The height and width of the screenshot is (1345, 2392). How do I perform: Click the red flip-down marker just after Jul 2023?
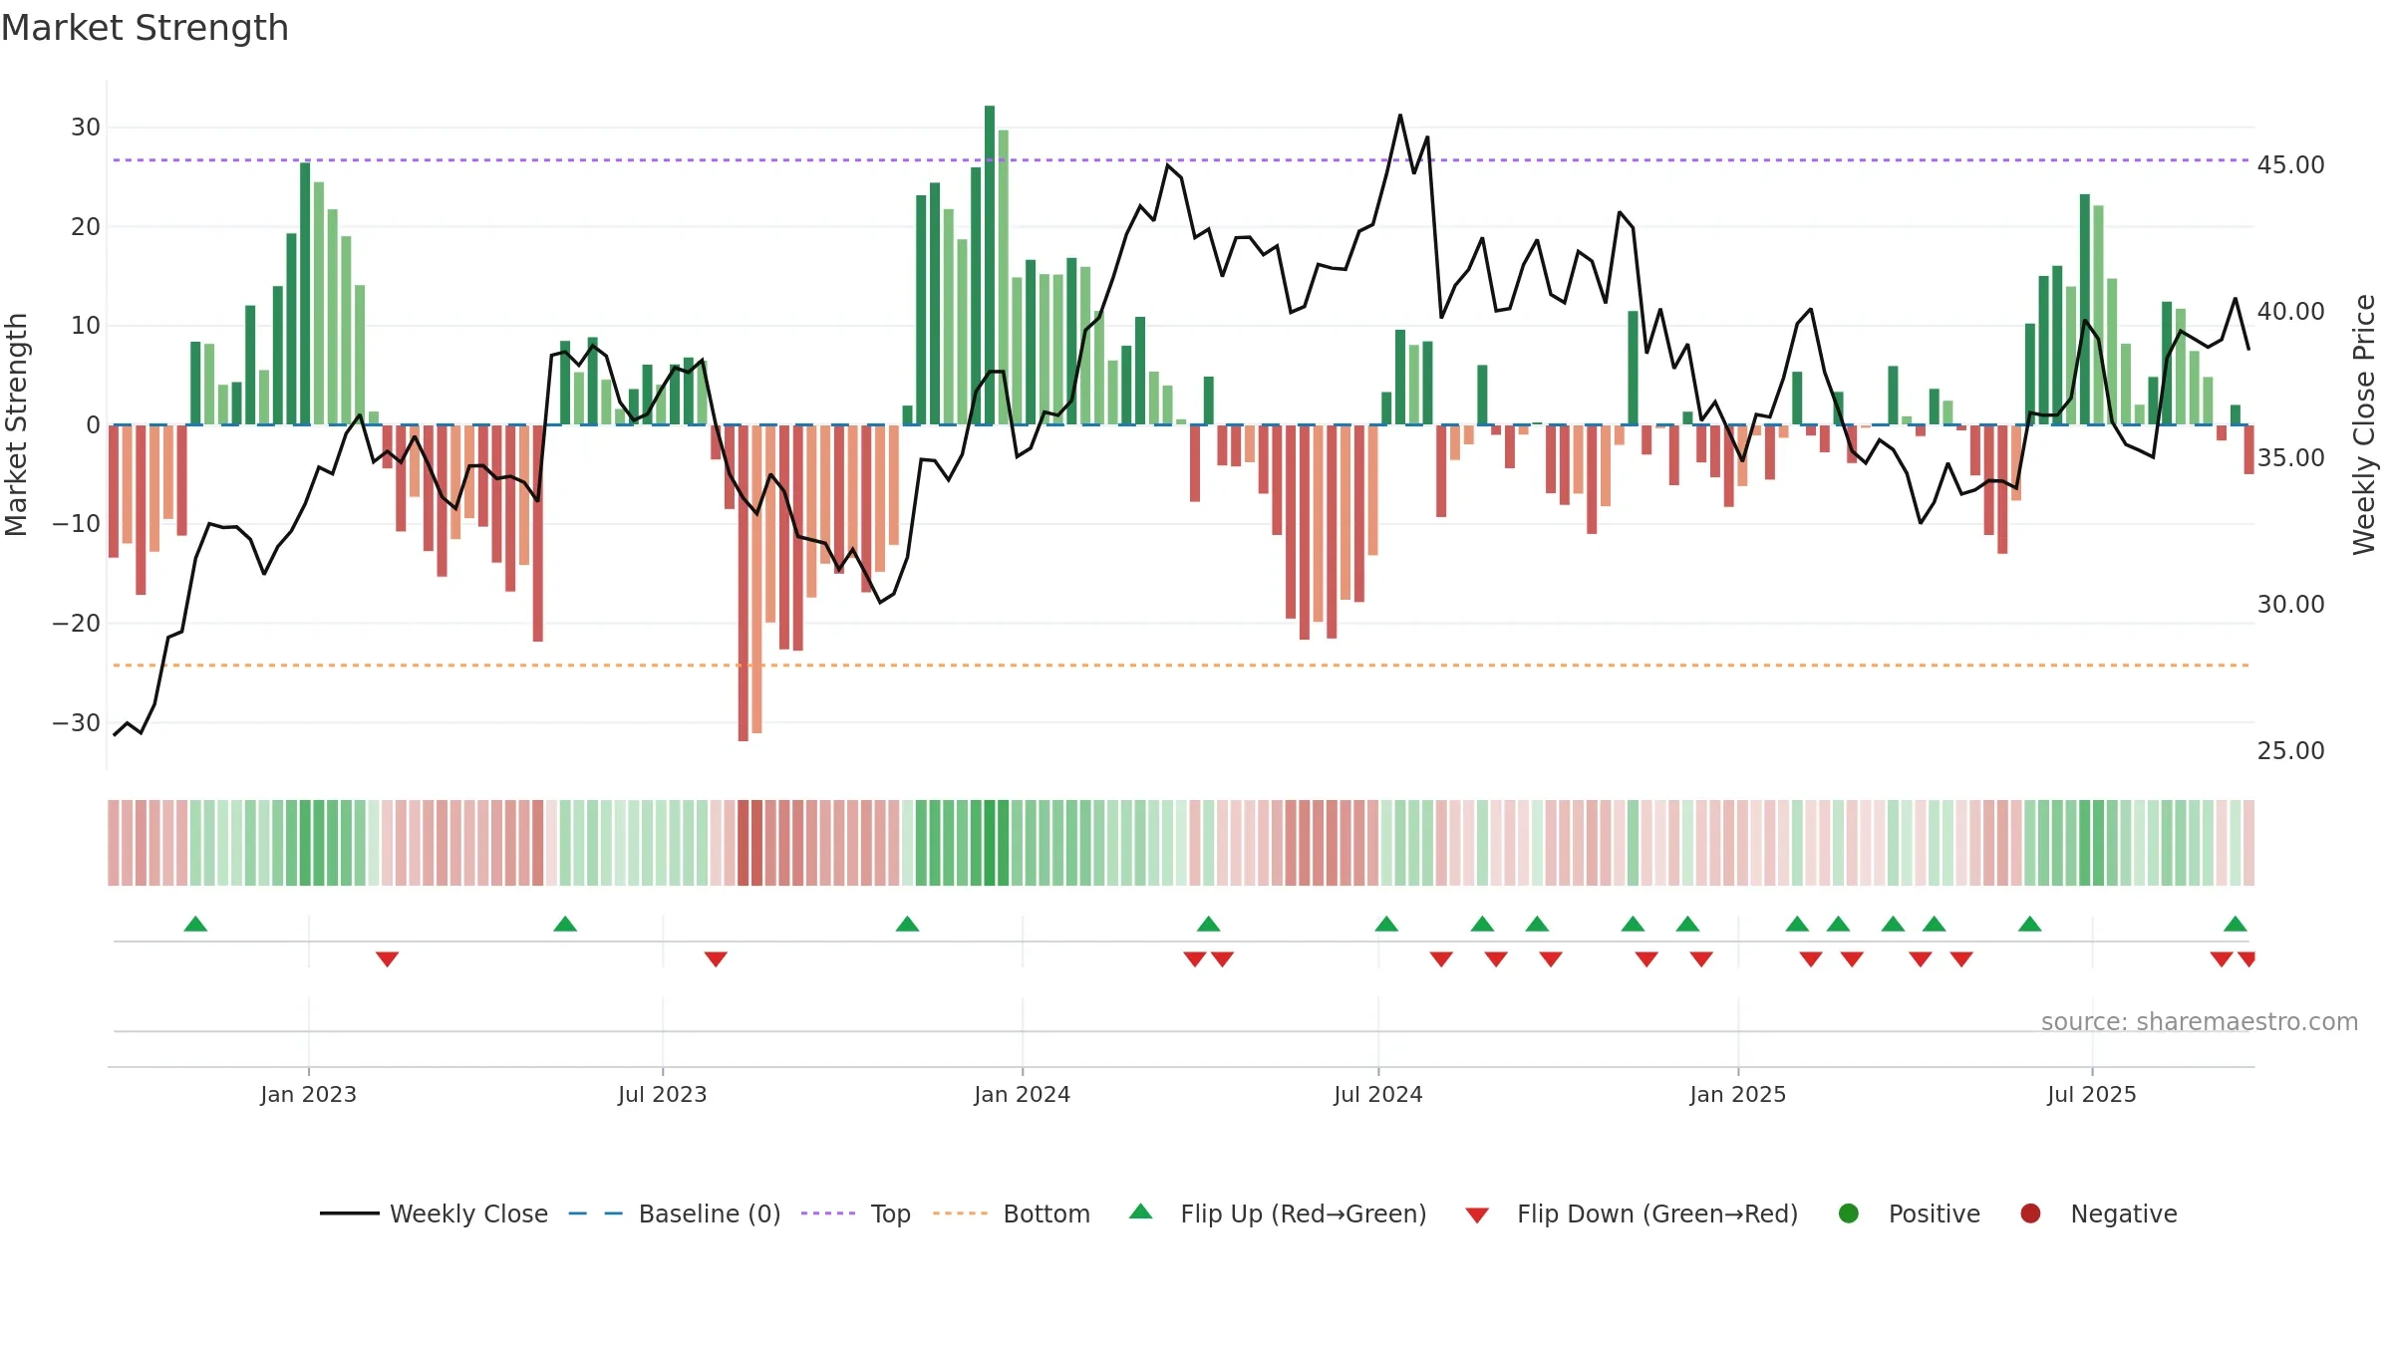tap(716, 959)
